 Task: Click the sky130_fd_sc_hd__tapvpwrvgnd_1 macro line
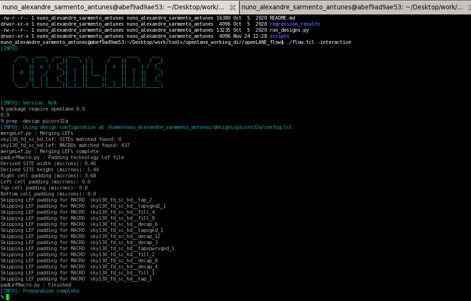(87, 248)
